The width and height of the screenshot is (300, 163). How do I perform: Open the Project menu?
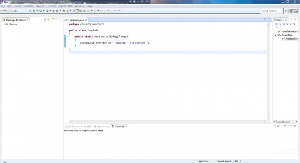point(62,6)
